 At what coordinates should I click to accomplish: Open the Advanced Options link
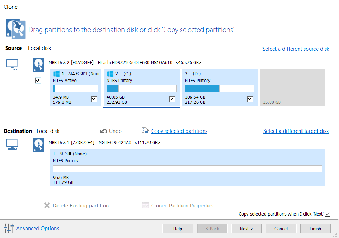coord(38,229)
